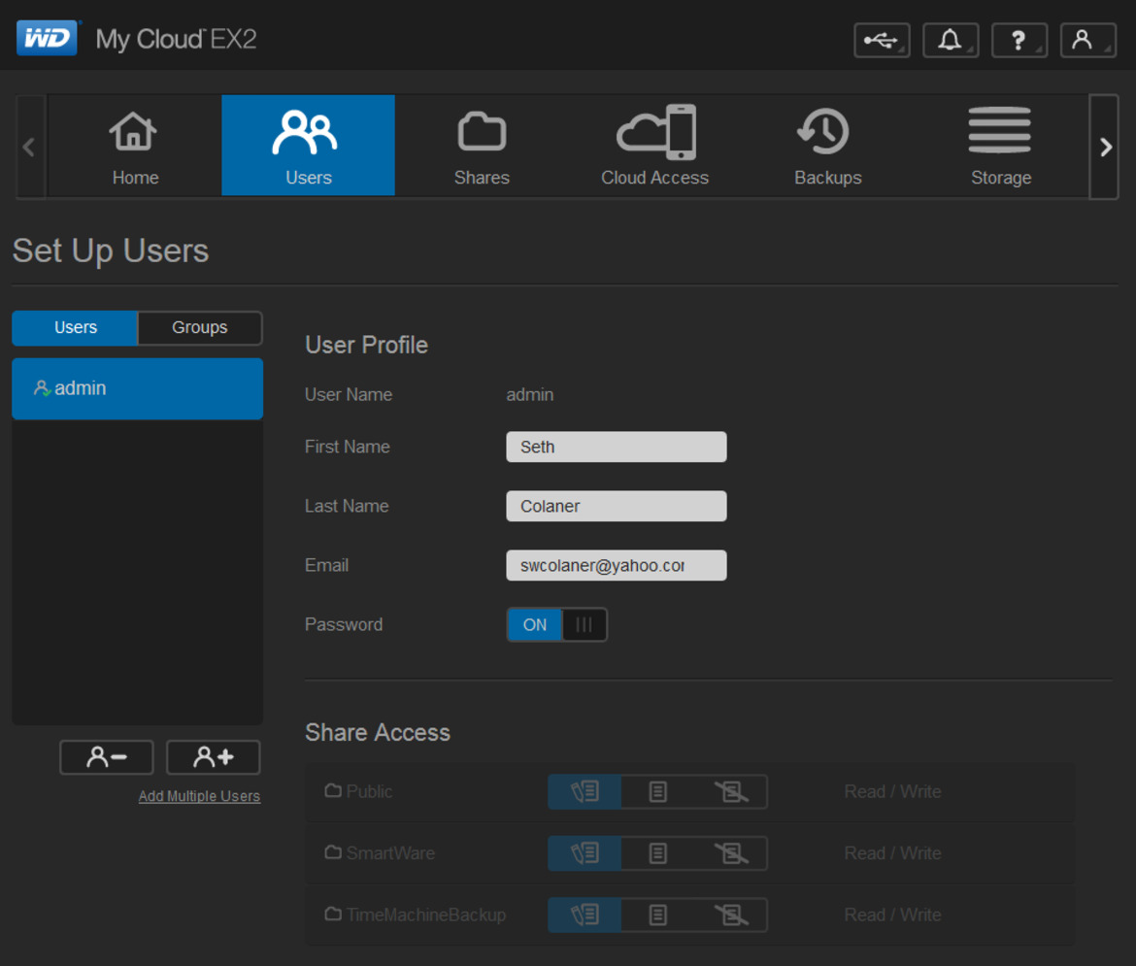
Task: Click the Last Name field
Action: coord(617,506)
